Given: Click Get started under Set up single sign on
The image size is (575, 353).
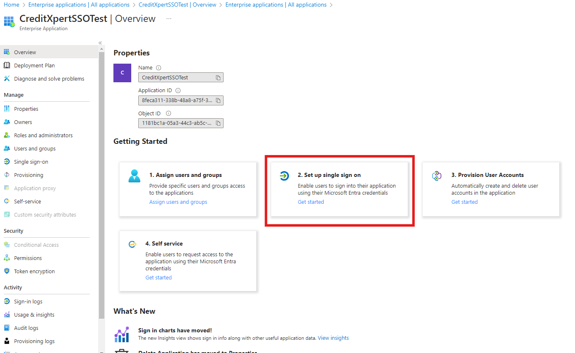Looking at the screenshot, I should tap(311, 202).
